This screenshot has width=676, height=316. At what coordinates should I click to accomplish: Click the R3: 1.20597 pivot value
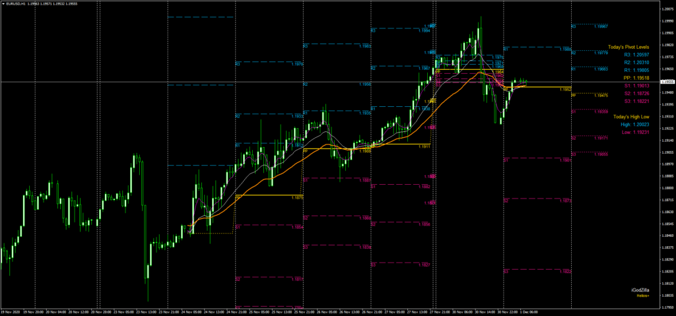(x=637, y=55)
